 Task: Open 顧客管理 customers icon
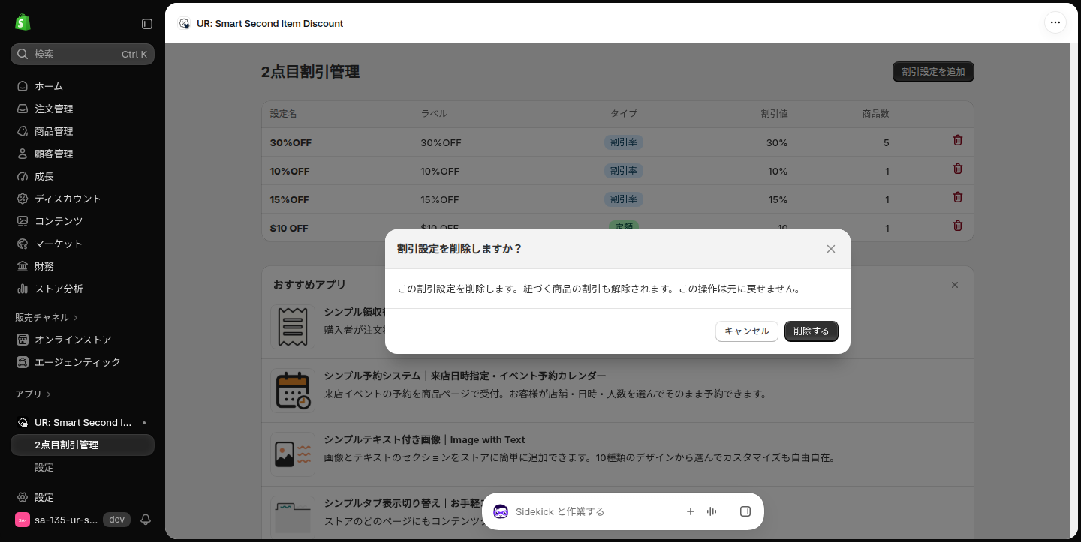[x=23, y=154]
